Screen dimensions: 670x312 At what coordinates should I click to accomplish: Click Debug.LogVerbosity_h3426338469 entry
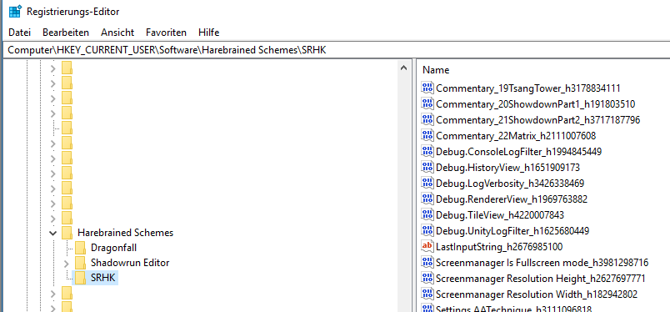(x=510, y=184)
